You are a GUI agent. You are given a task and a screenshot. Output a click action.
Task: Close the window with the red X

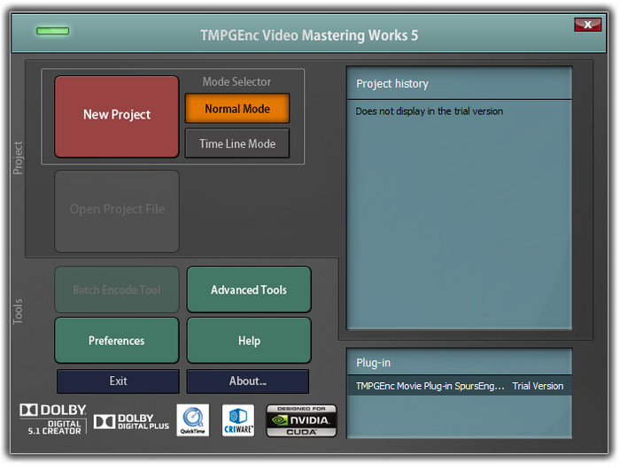[x=587, y=25]
